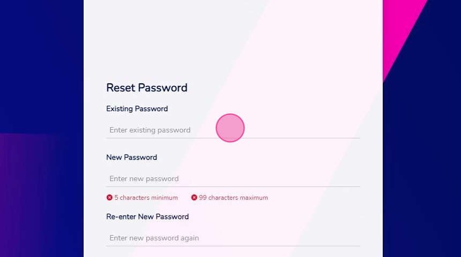Screen dimensions: 461x257
Task: Click the dark blue background left of the form
Action: pos(41,65)
